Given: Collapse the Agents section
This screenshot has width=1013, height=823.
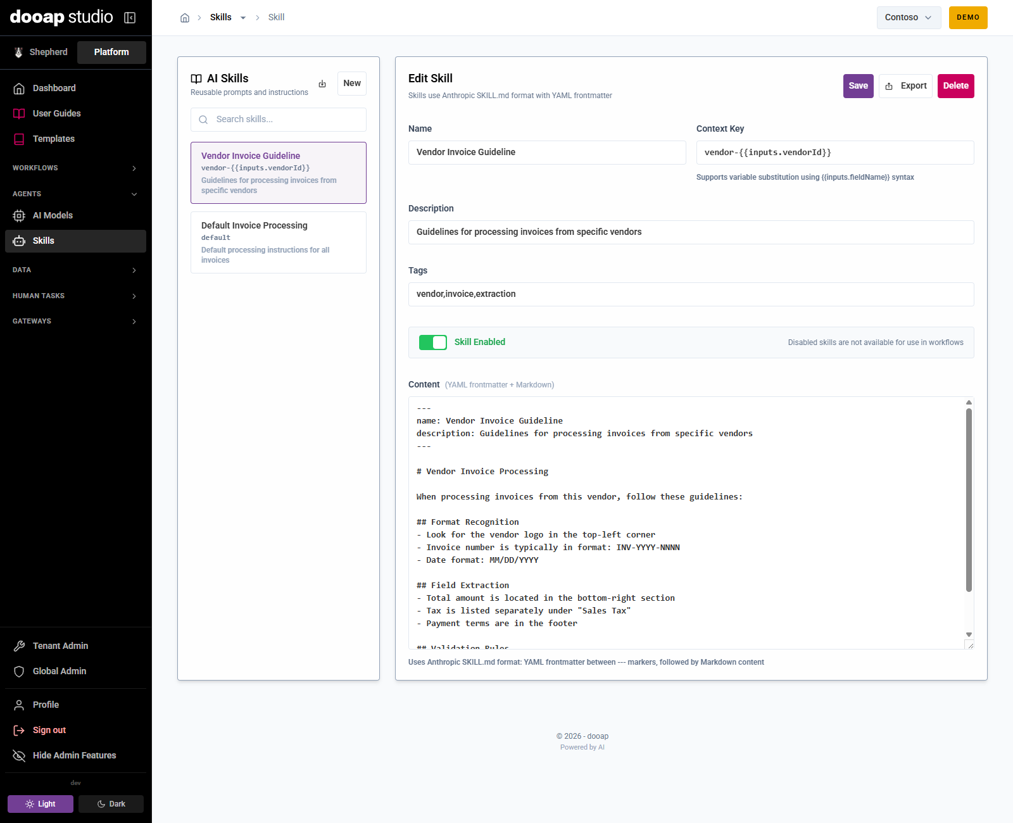Looking at the screenshot, I should pos(75,194).
